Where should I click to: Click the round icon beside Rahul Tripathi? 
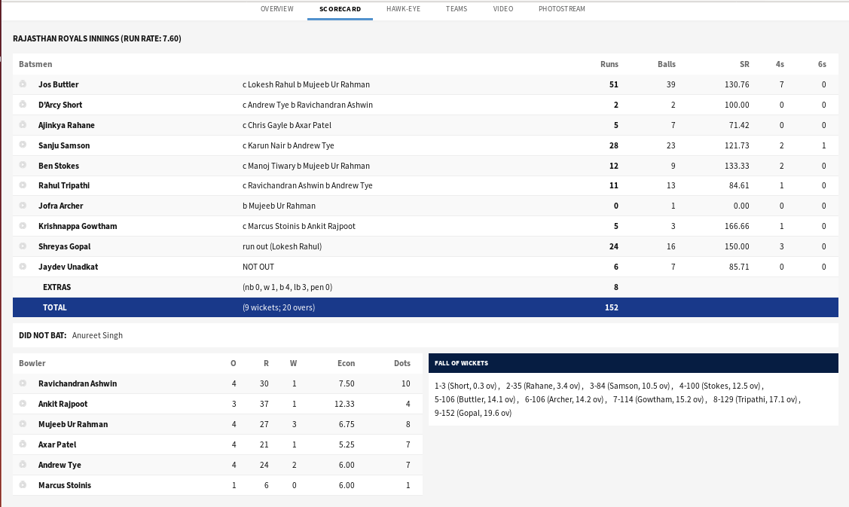coord(23,185)
